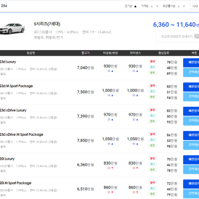199x199 pixels.
Task: Click the 7,040만원 factory price
Action: coord(86,68)
